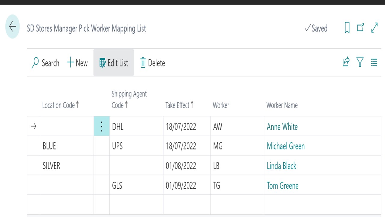Screen dimensions: 385x217
Task: Click the share icon
Action: [x=346, y=62]
